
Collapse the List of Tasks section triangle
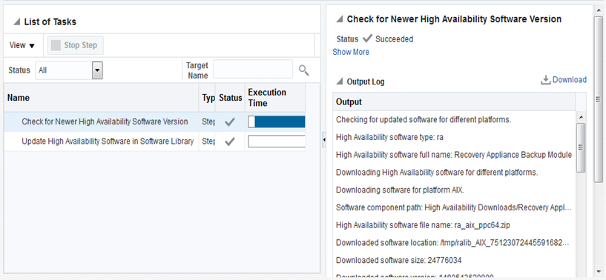[16, 22]
